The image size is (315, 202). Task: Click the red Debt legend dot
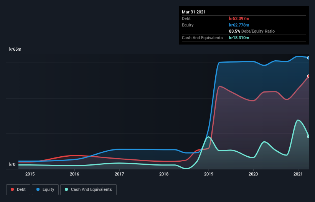[x=12, y=189]
